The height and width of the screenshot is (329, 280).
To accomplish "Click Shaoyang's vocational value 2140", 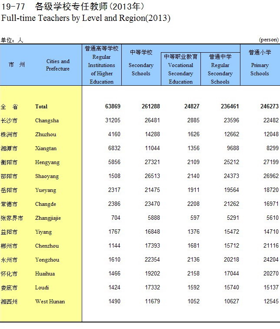I will (193, 176).
